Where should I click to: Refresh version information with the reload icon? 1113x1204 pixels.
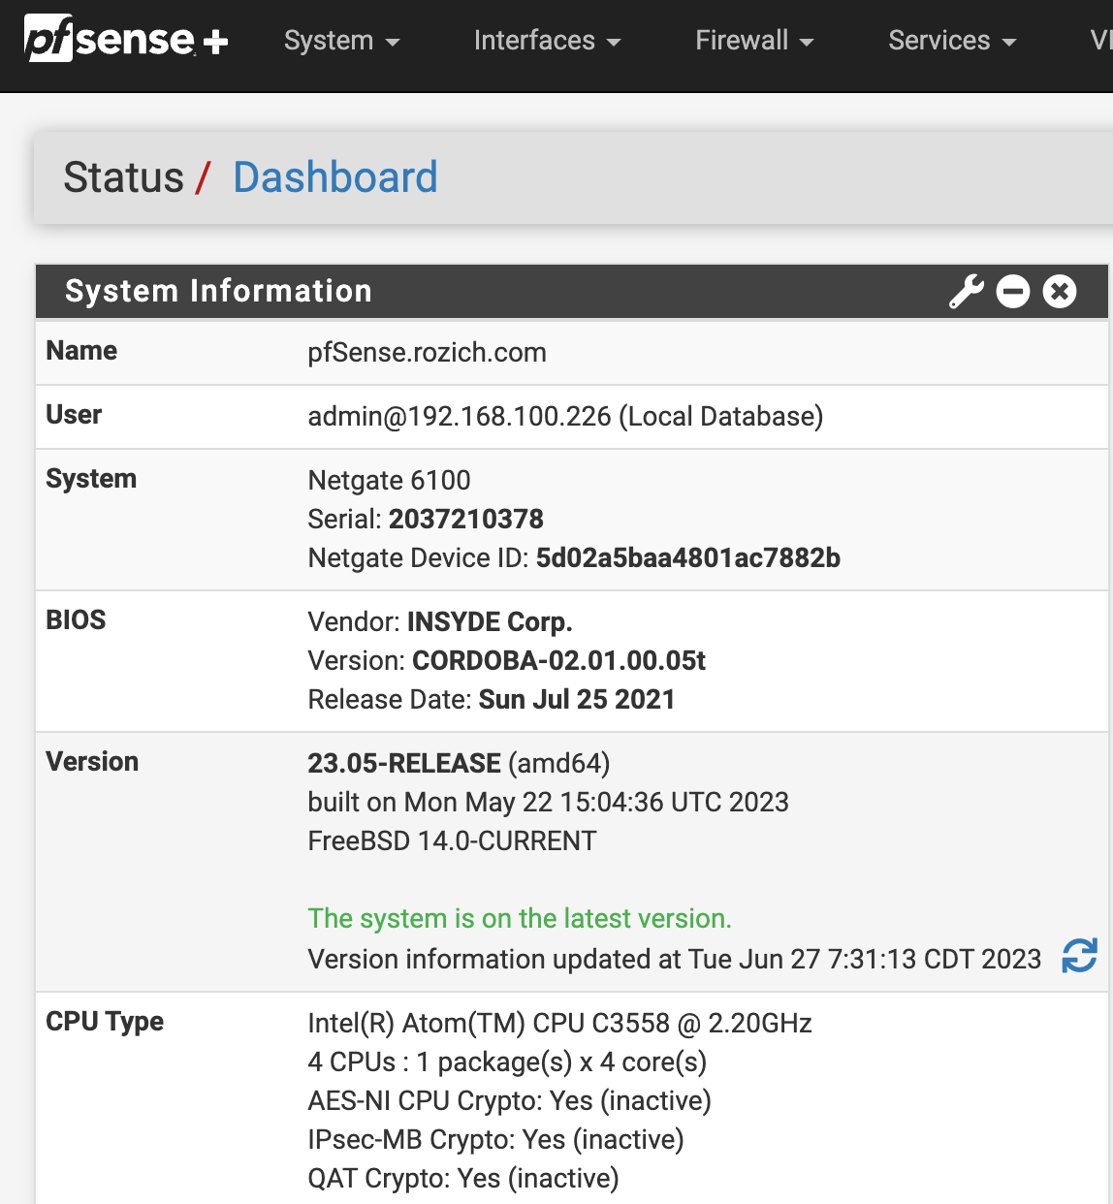click(x=1079, y=956)
